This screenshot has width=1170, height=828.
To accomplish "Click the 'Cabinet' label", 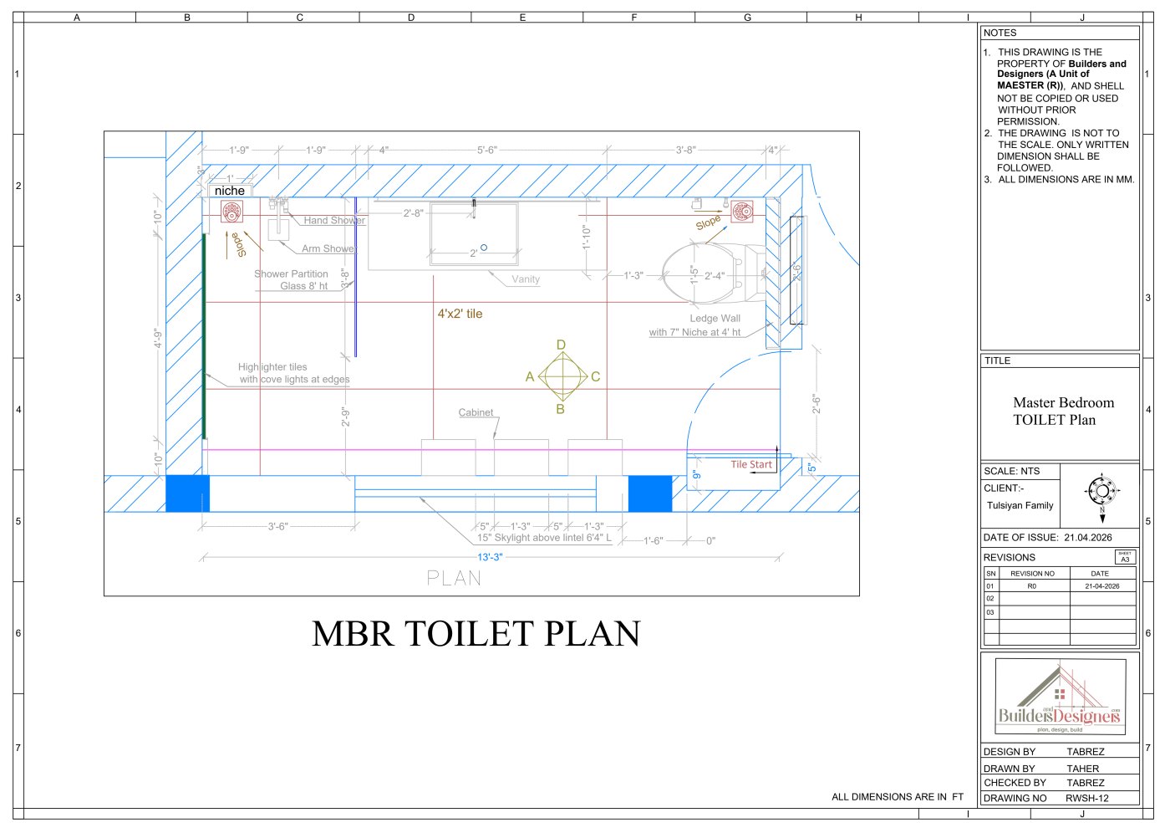I will click(476, 412).
